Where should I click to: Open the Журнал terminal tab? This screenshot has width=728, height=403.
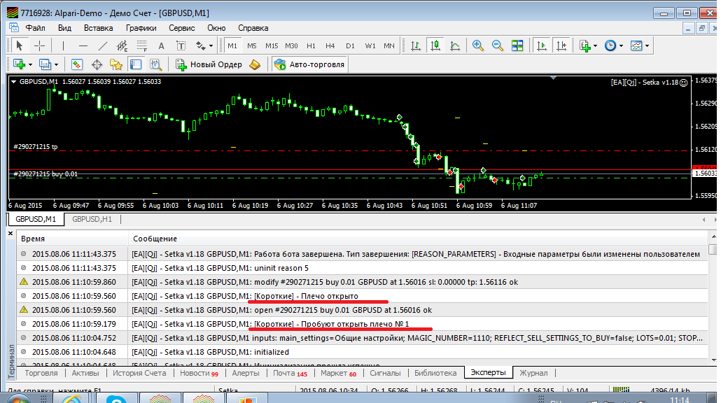pos(533,373)
